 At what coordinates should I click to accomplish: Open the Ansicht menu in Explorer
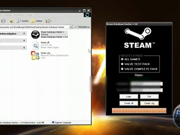click(x=8, y=15)
